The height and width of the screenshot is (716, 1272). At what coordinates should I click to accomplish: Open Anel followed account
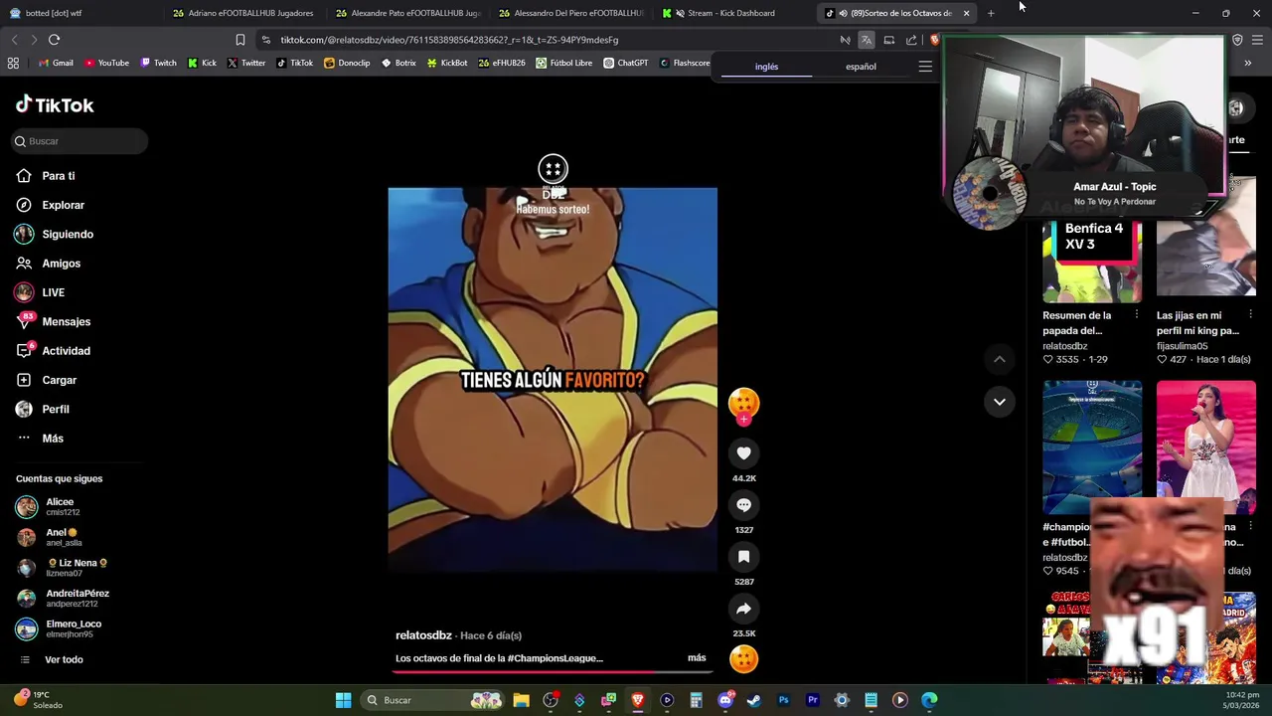[60, 537]
